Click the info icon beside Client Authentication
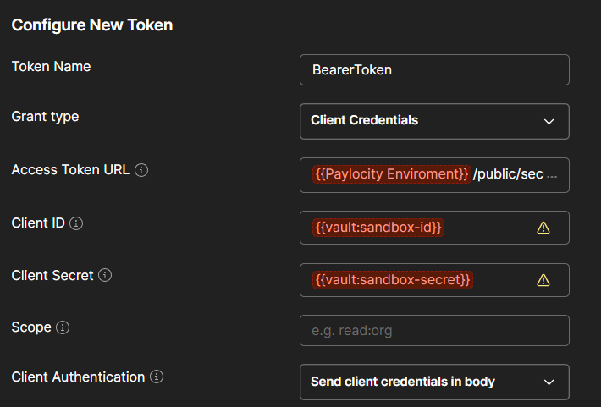The image size is (601, 407). pos(157,377)
